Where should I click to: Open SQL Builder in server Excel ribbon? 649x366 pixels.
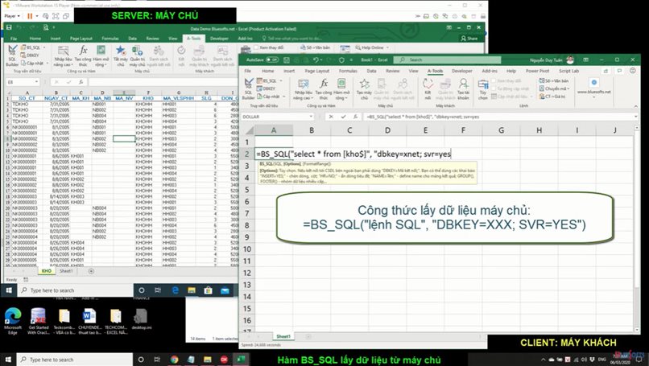12,56
